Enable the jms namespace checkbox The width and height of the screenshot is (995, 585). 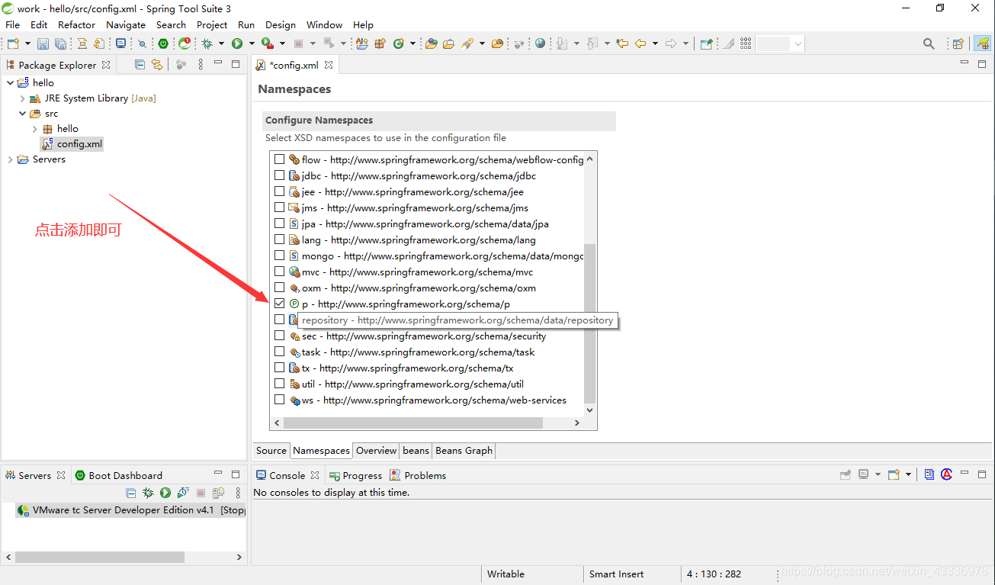point(279,207)
